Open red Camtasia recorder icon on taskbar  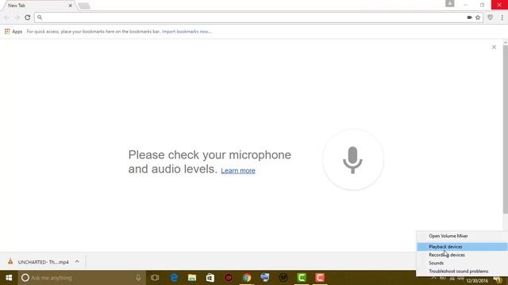click(x=320, y=278)
